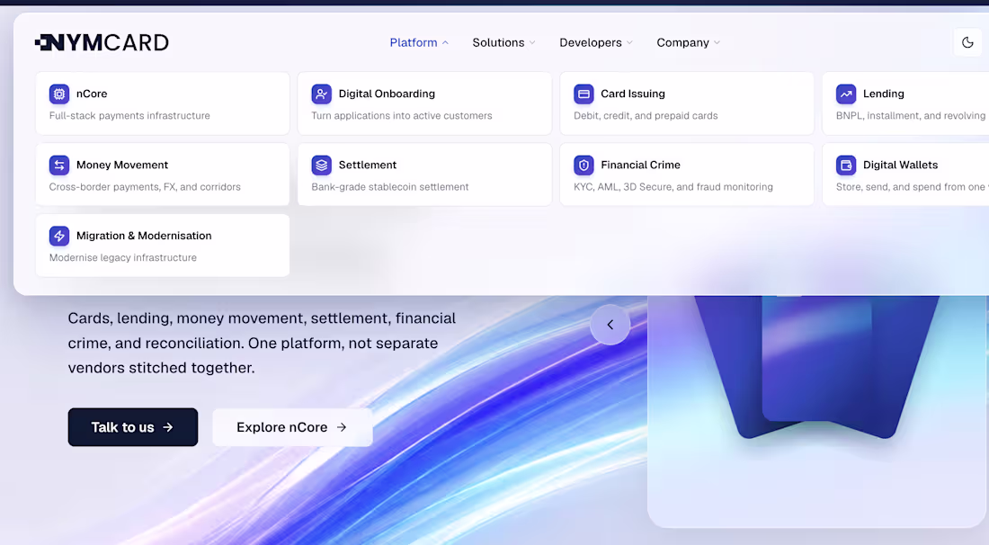The image size is (989, 545).
Task: Click 'KYC, AML, 3D Secure, and fraud monitoring'
Action: click(673, 187)
